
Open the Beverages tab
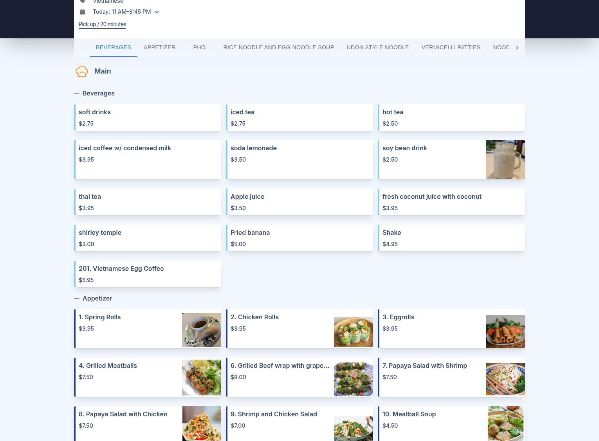[114, 47]
